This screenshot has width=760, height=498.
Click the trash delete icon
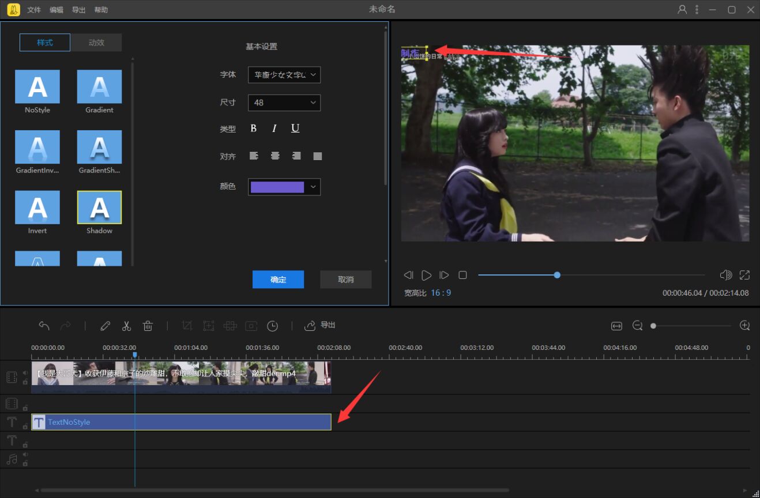tap(148, 326)
